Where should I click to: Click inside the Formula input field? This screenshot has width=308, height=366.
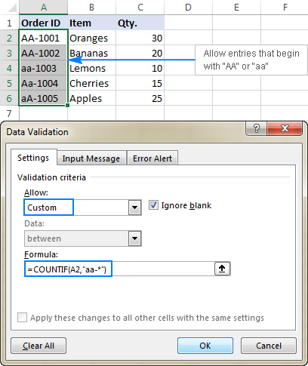[x=119, y=269]
